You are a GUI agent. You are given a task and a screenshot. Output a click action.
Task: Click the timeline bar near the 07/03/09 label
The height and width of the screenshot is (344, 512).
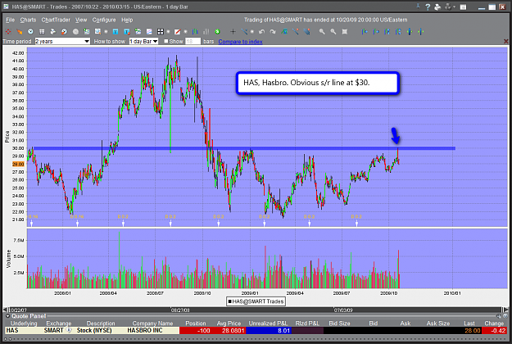pos(343,310)
